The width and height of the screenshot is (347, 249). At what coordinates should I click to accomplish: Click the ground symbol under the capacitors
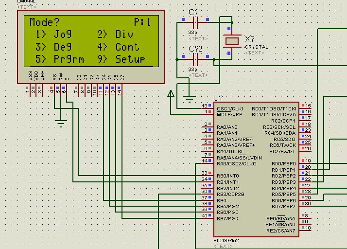189,99
